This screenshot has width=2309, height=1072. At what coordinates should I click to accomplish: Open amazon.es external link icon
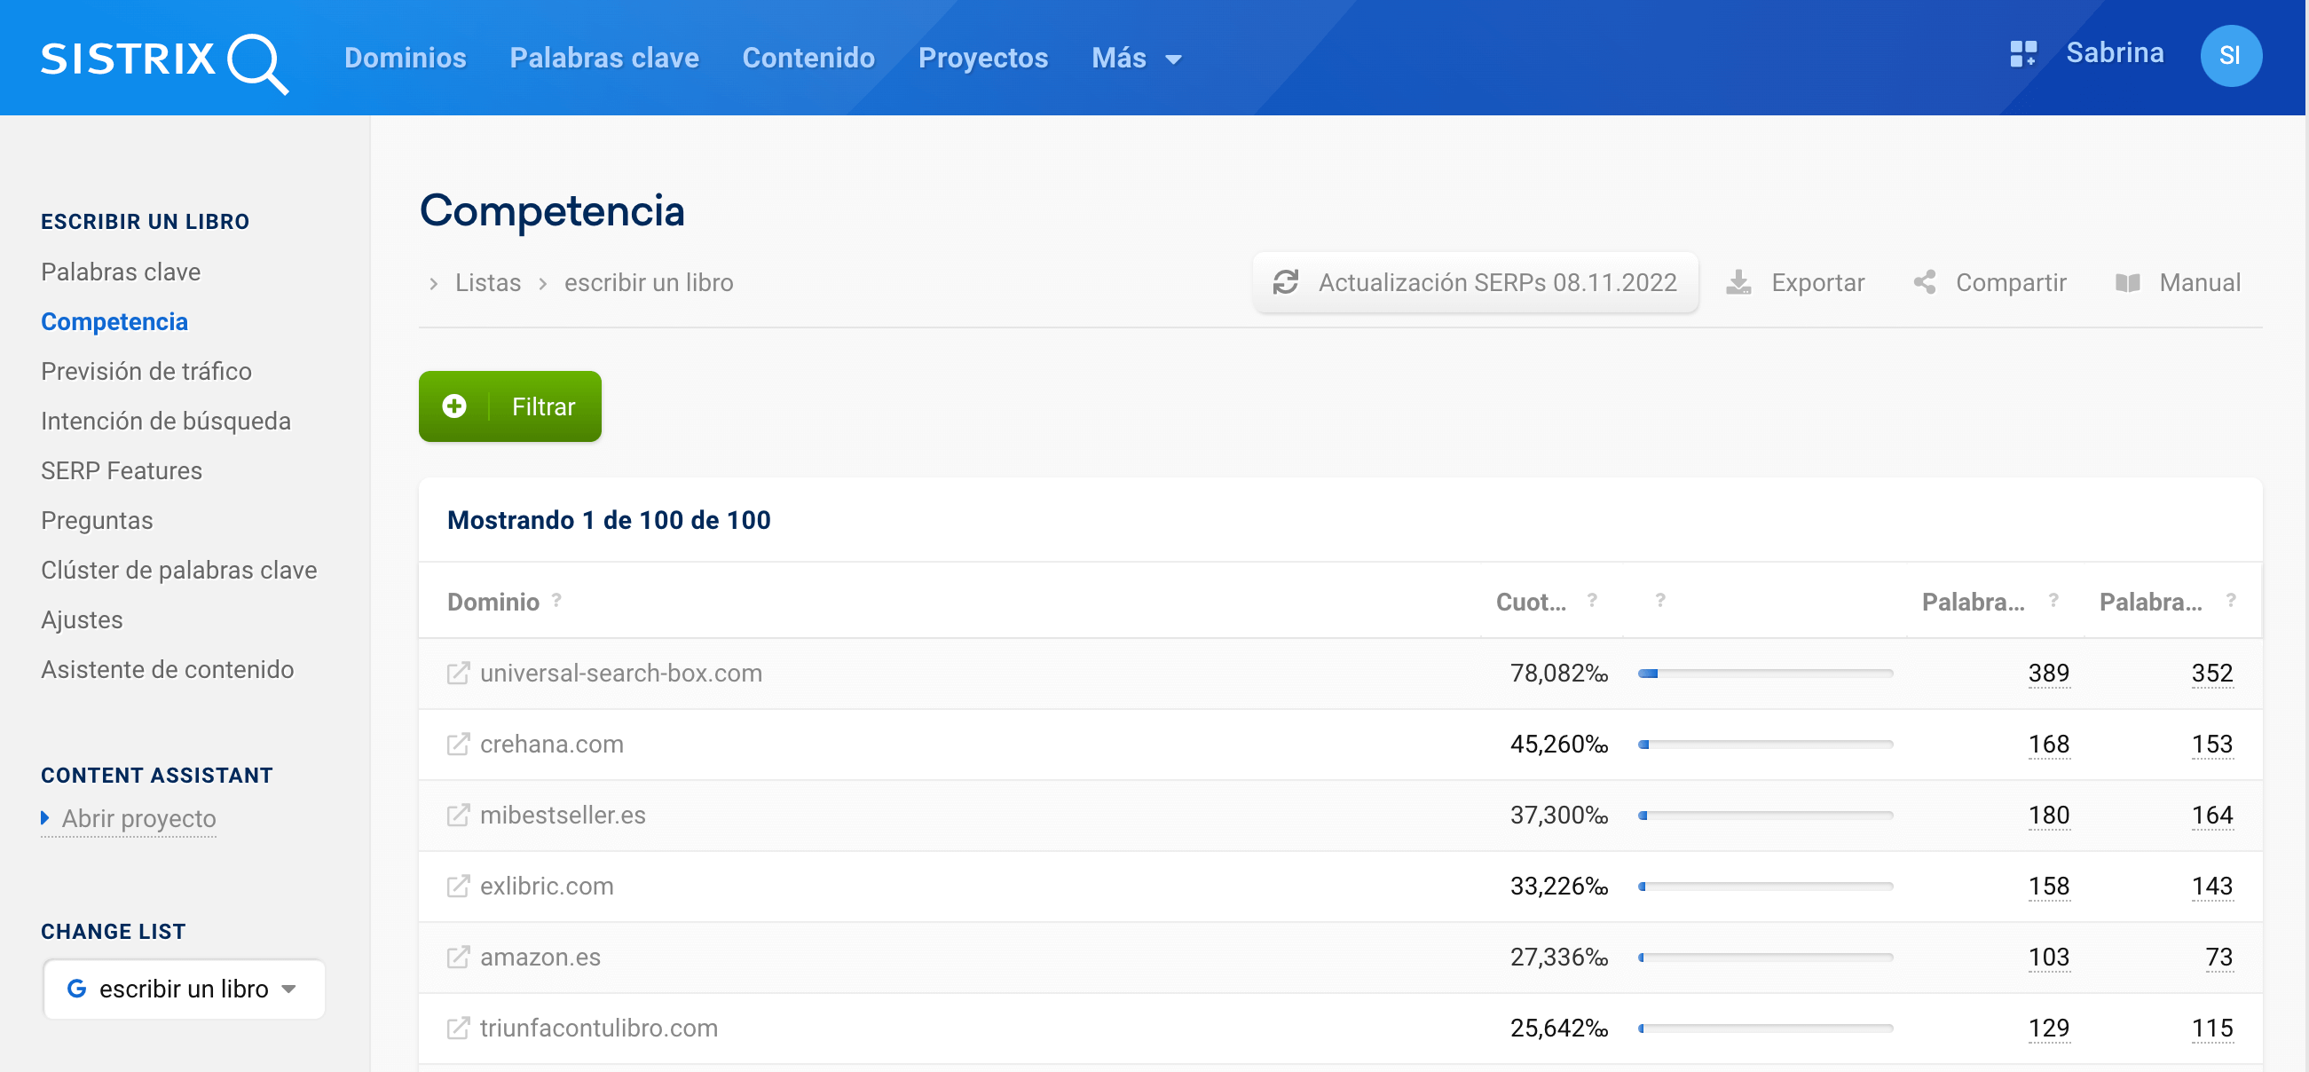[457, 958]
